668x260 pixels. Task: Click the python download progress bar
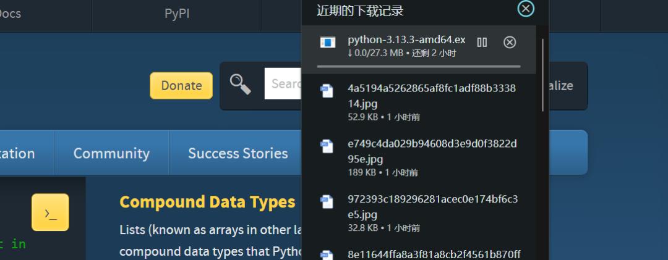(419, 66)
